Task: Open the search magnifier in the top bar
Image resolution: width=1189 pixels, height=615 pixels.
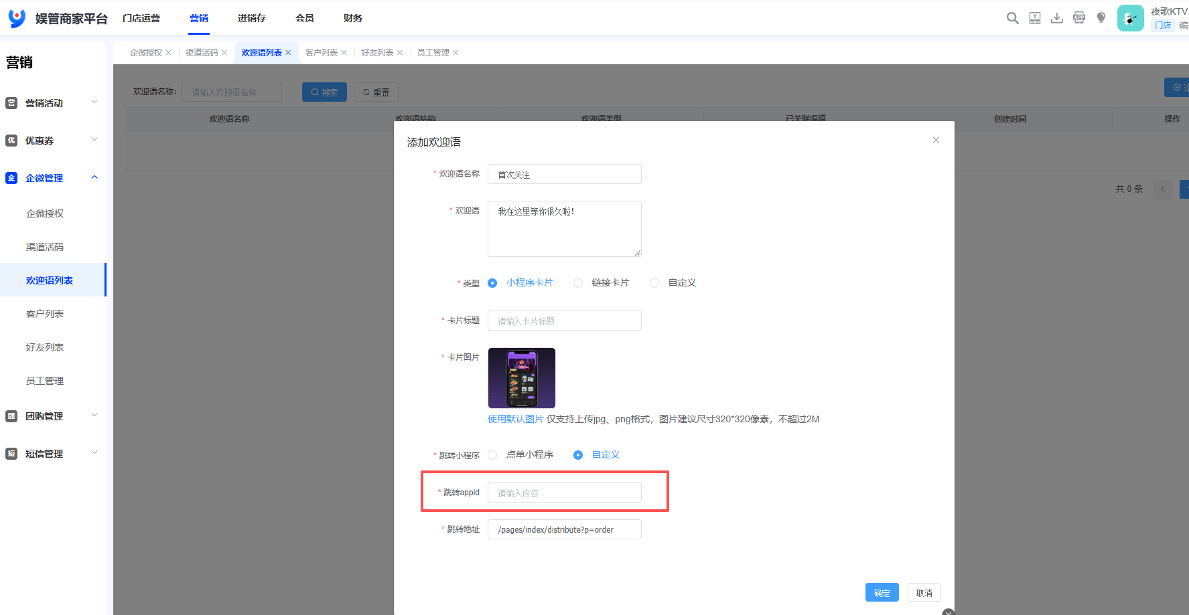Action: 1012,18
